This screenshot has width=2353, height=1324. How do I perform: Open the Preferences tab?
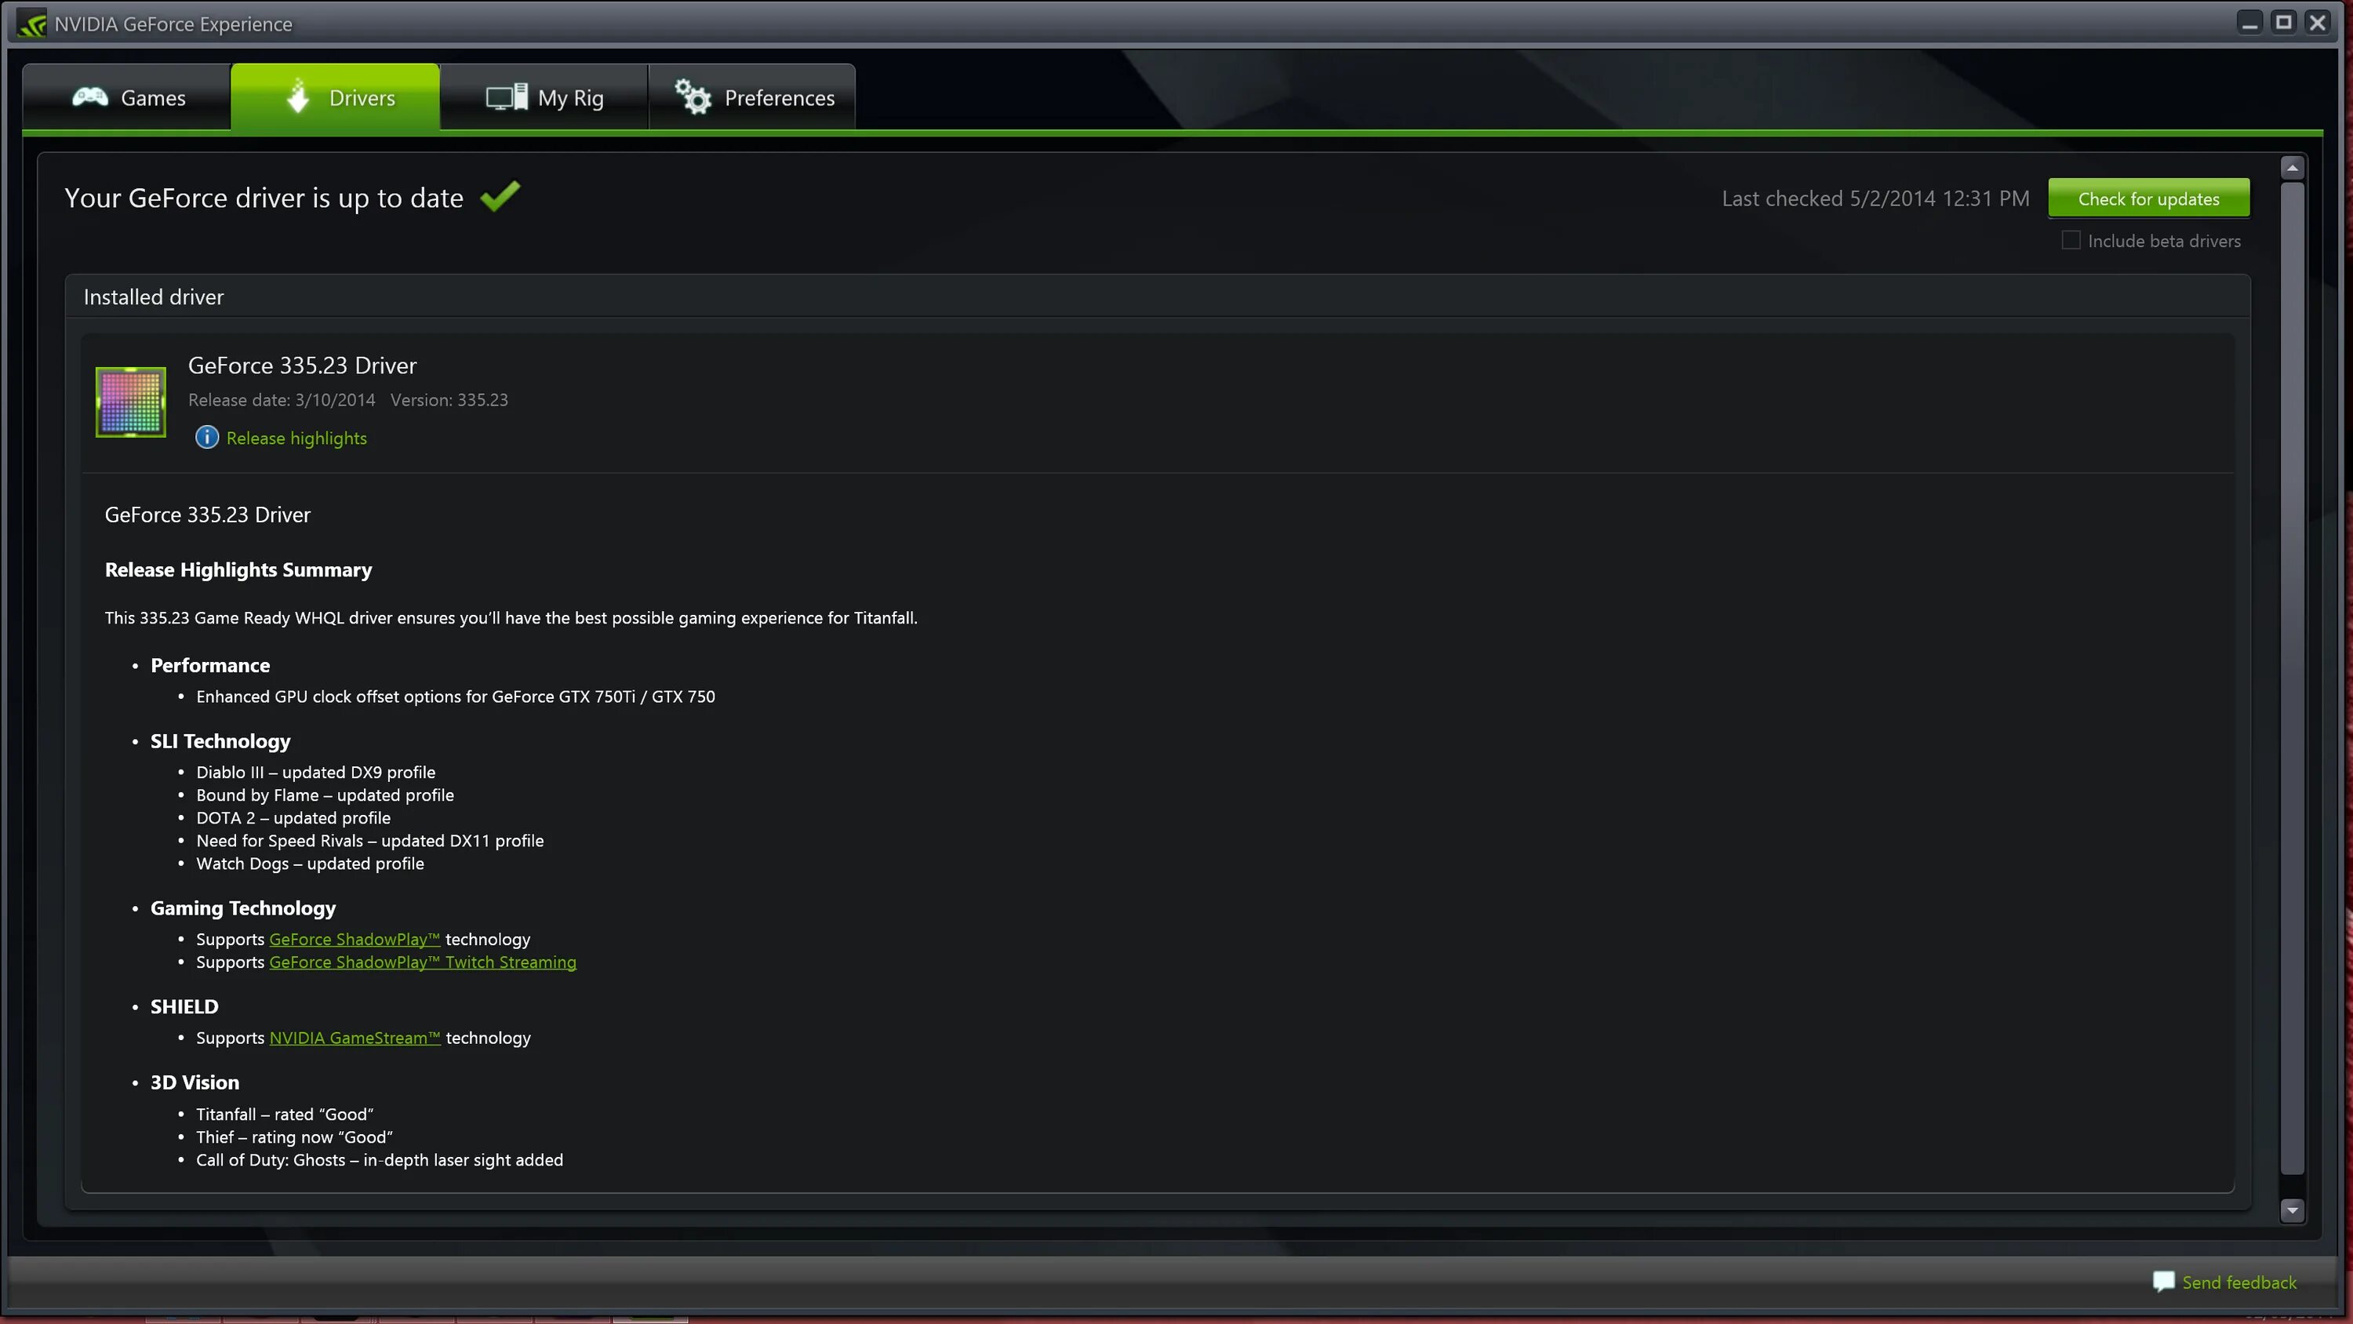pyautogui.click(x=751, y=96)
